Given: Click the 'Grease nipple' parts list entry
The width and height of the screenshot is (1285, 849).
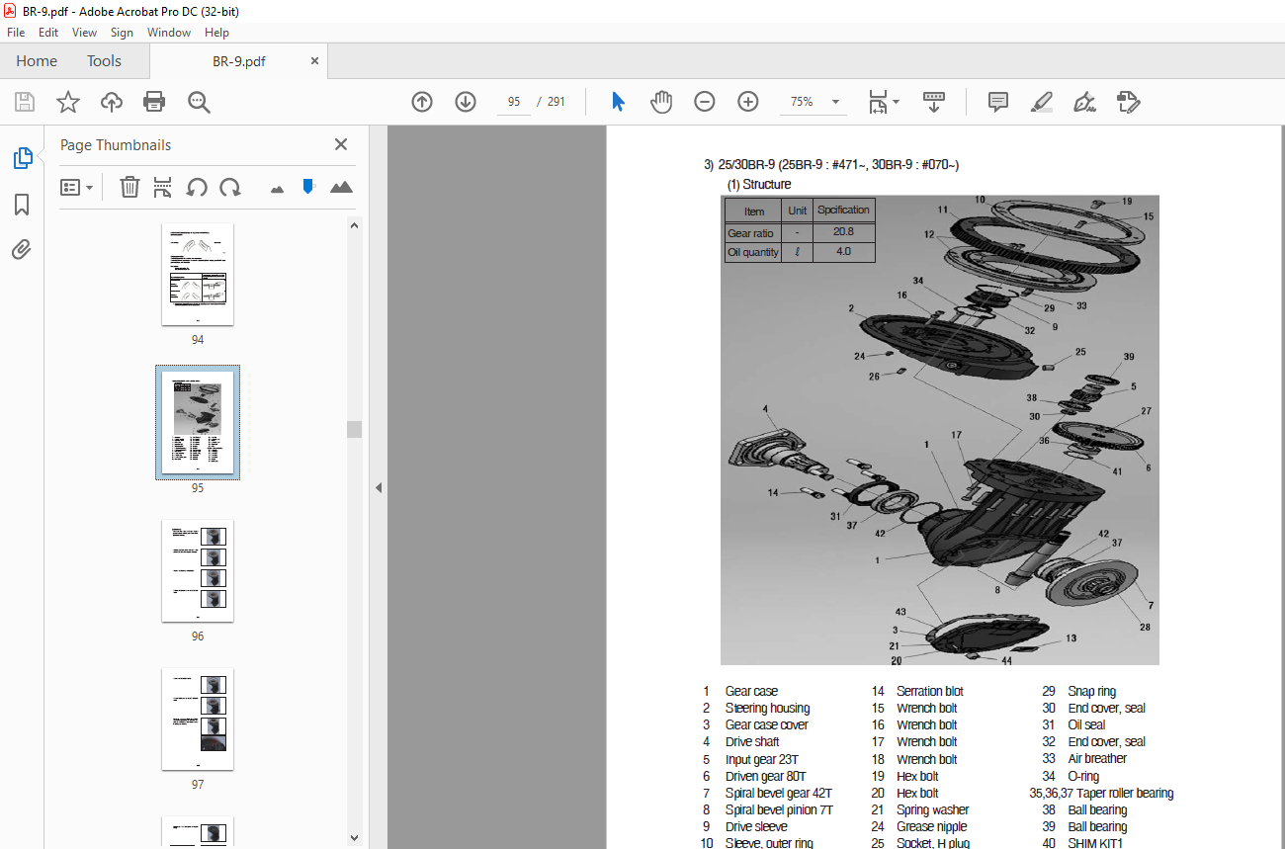Looking at the screenshot, I should [931, 826].
